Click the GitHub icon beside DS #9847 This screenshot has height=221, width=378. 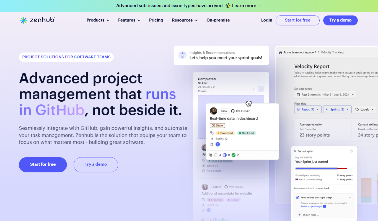click(233, 111)
